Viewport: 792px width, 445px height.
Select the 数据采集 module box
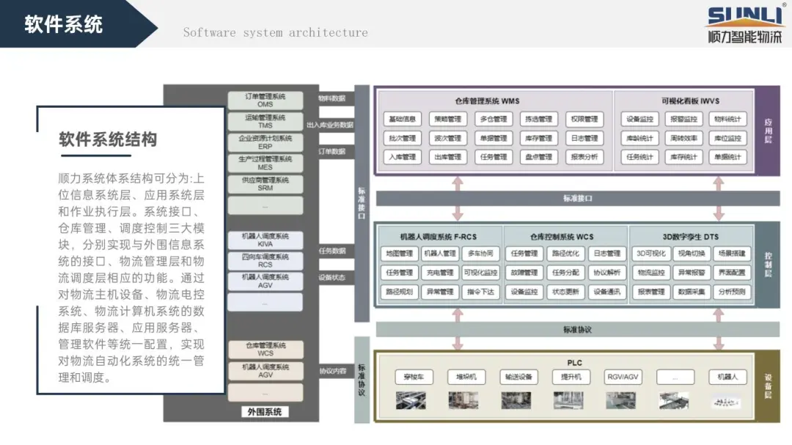click(x=691, y=292)
